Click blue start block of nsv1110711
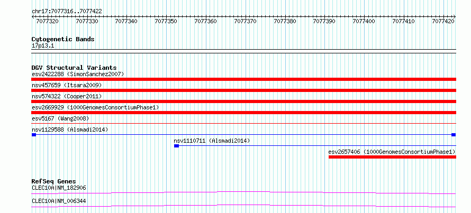 (177, 146)
